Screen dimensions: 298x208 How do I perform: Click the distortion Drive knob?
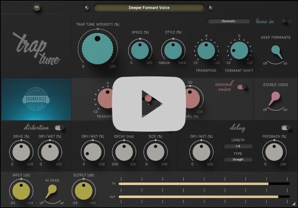[21, 152]
